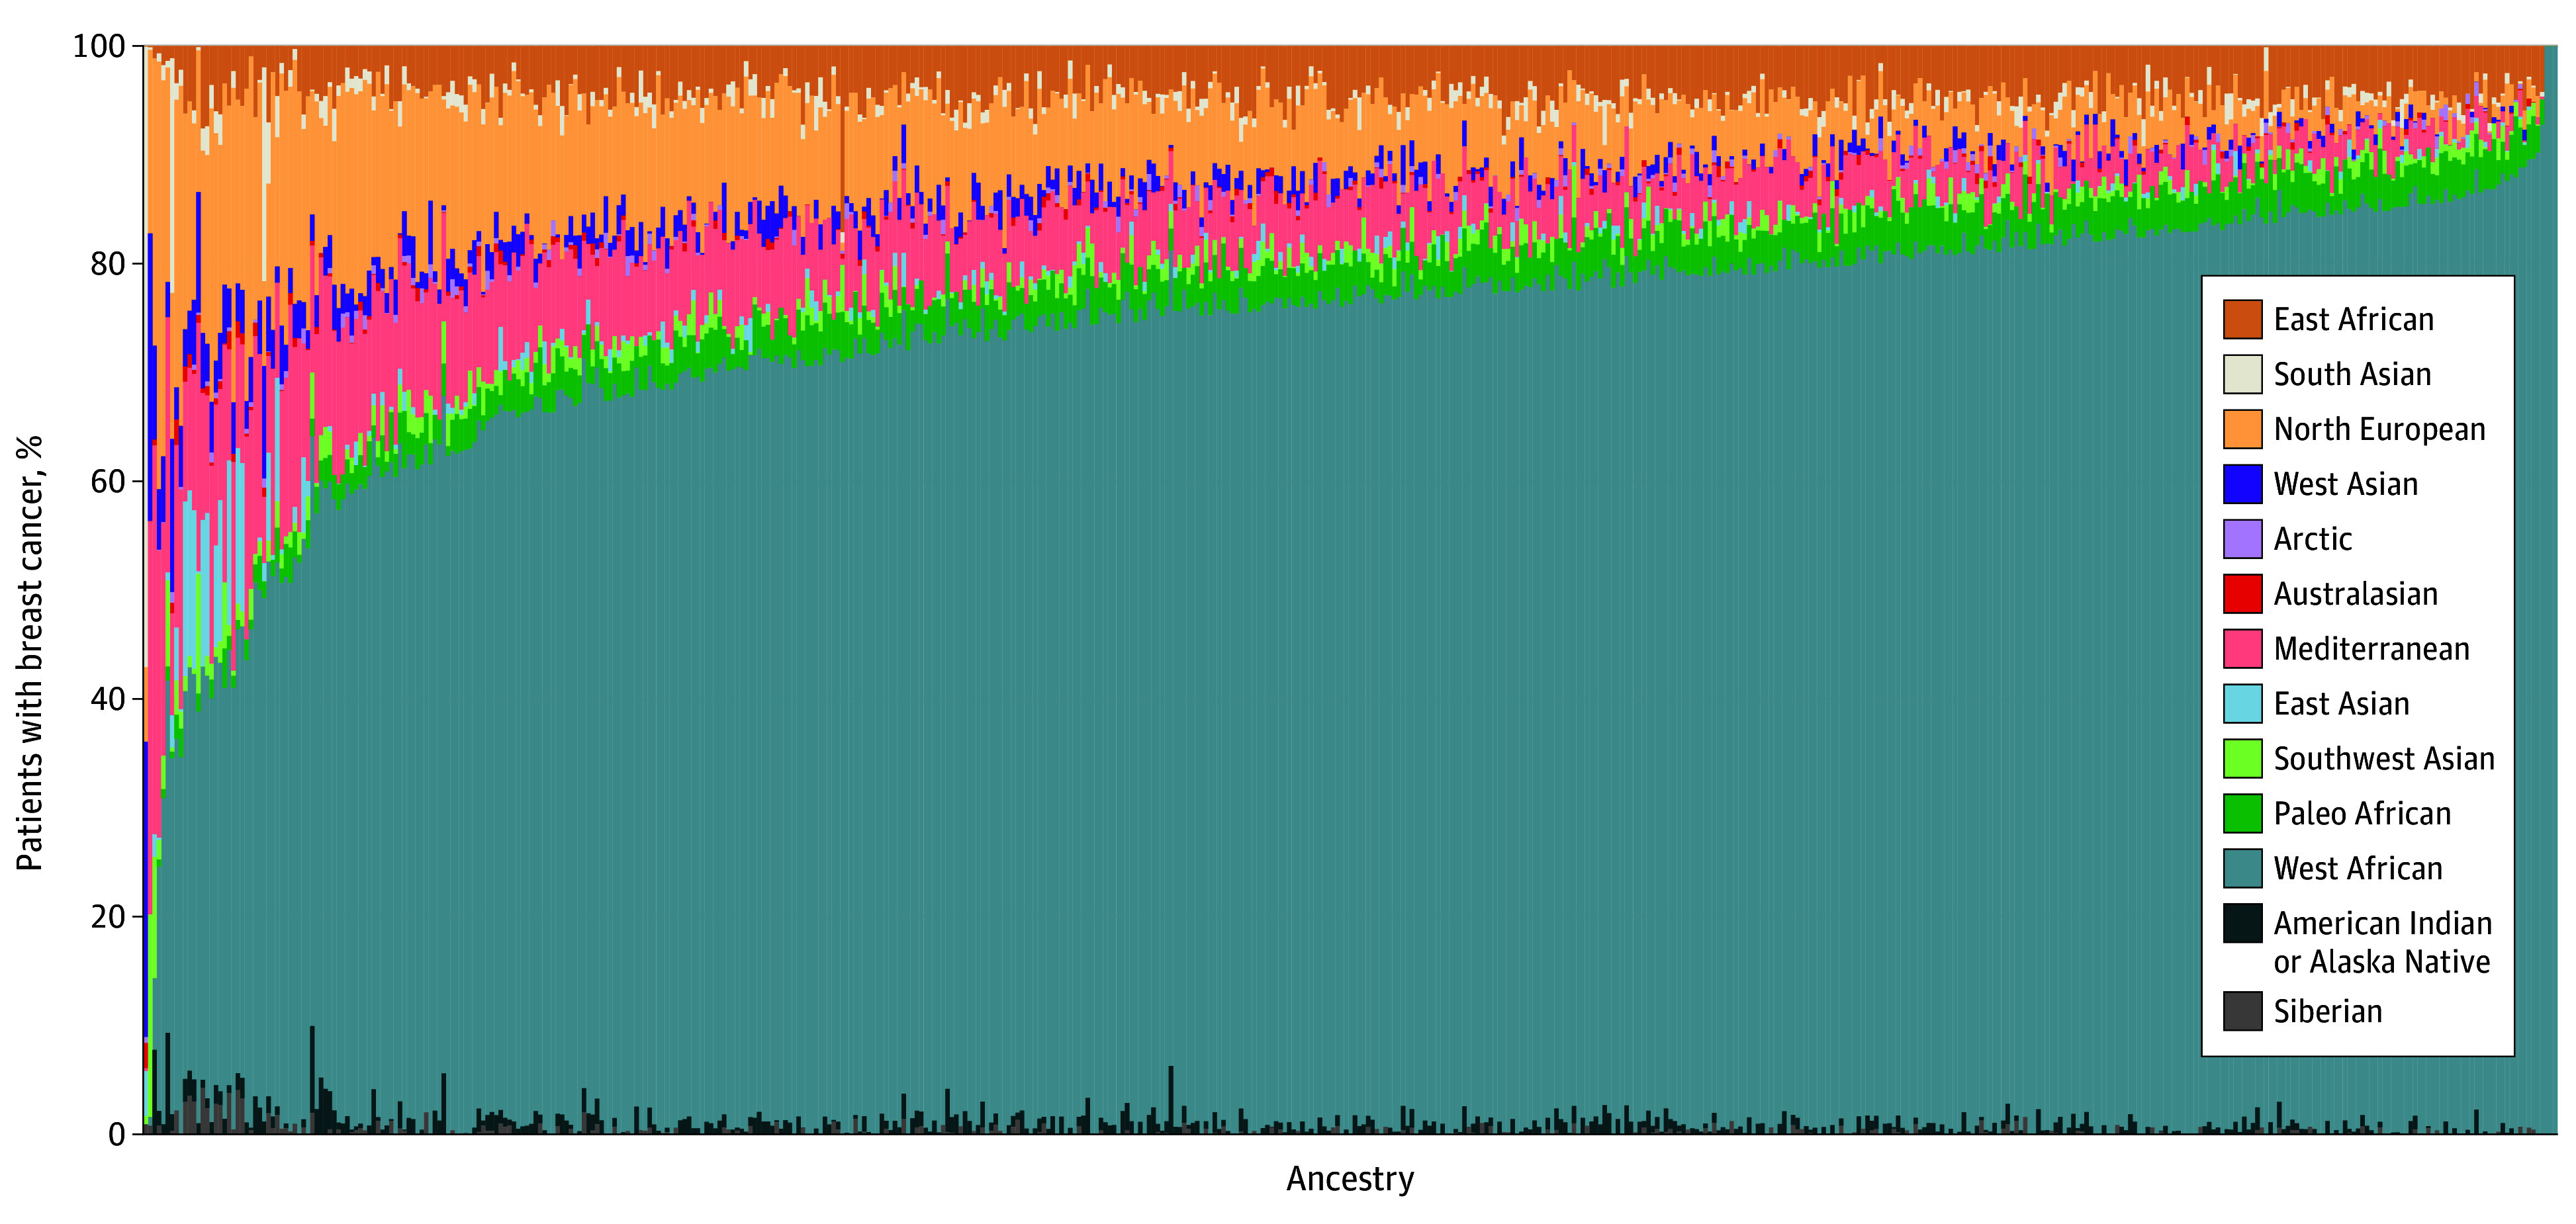Click the y-axis tick label 60
Screen dimensions: 2576x1224
coord(108,482)
